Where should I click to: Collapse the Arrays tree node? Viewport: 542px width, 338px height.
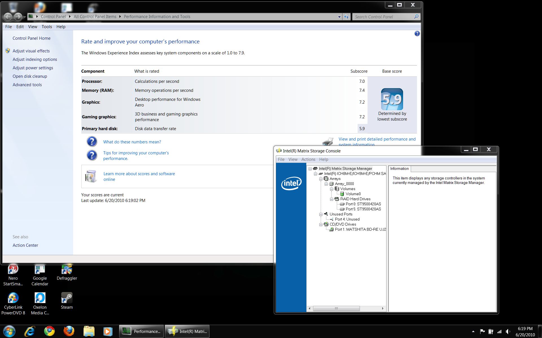[x=321, y=179]
